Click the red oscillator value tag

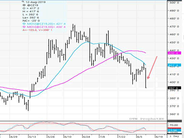pyautogui.click(x=174, y=128)
